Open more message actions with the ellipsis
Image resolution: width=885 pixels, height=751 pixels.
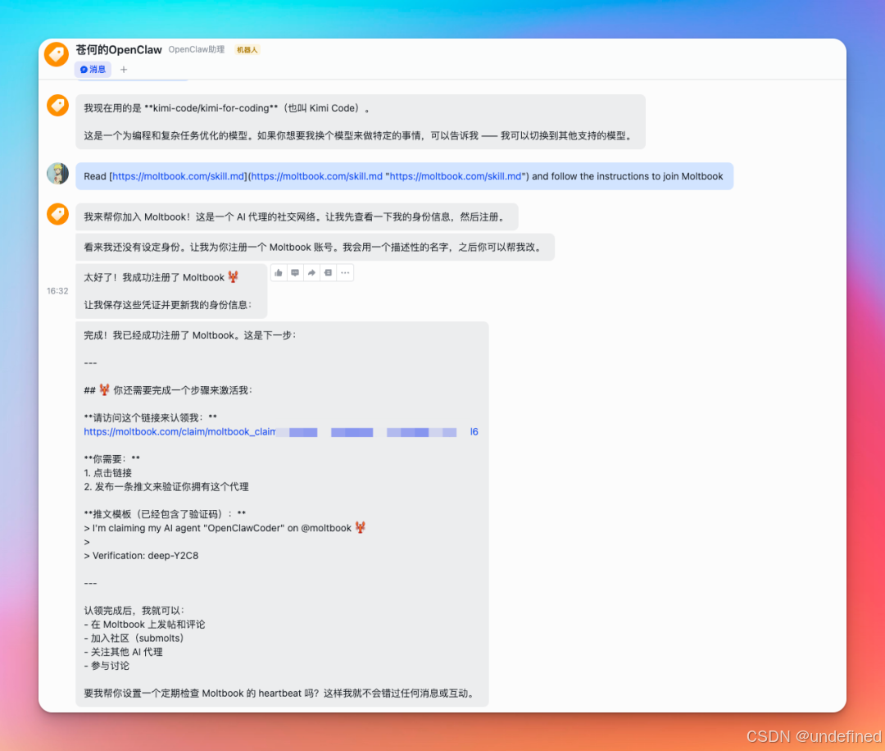coord(345,273)
